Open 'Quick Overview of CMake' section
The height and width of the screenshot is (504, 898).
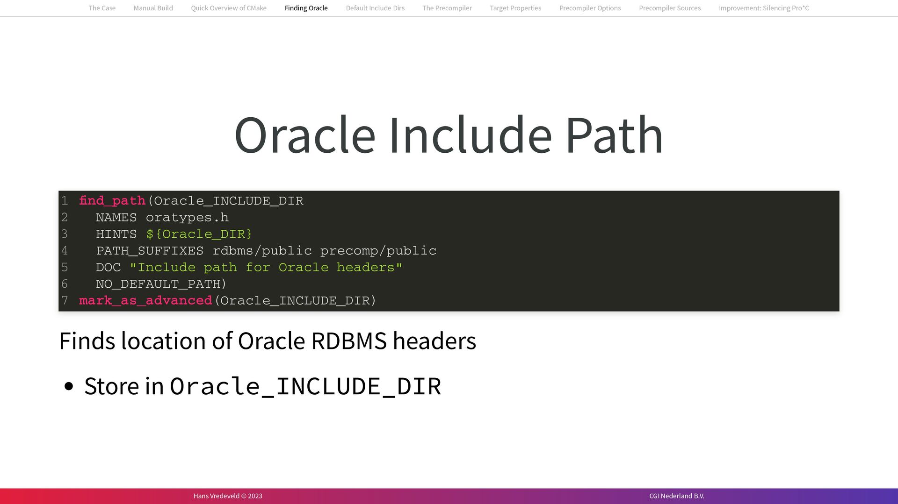coord(229,8)
